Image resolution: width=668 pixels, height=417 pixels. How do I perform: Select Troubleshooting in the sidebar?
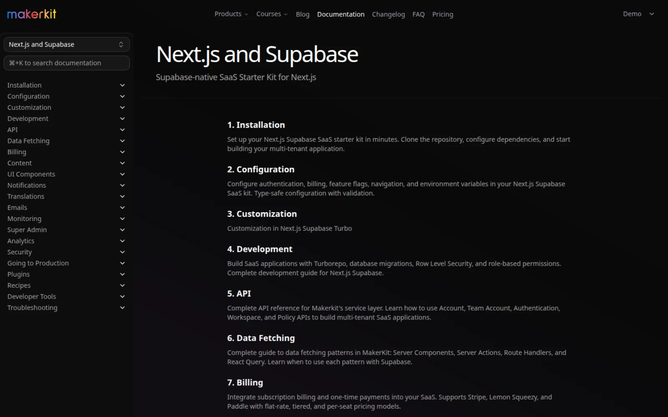click(x=32, y=308)
